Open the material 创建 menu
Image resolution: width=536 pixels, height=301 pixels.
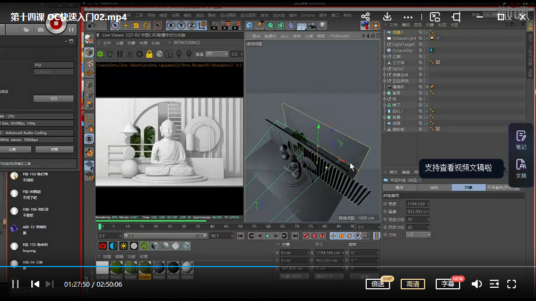(107, 256)
